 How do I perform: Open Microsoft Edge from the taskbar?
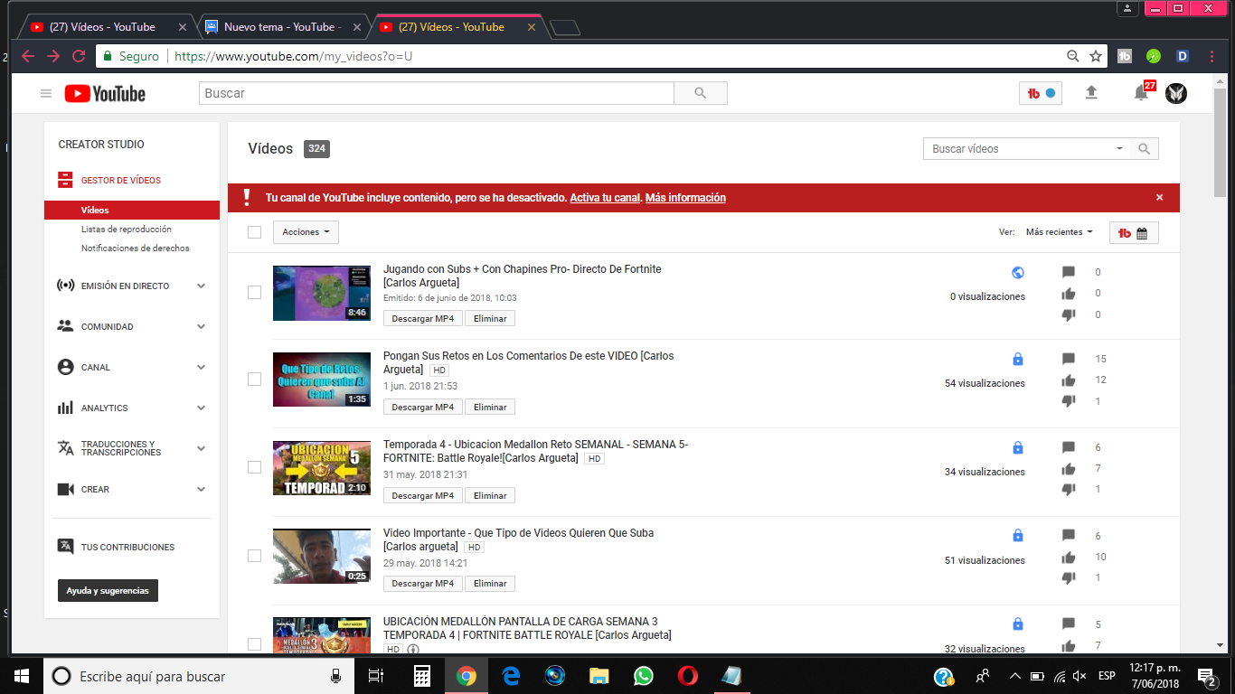point(511,676)
